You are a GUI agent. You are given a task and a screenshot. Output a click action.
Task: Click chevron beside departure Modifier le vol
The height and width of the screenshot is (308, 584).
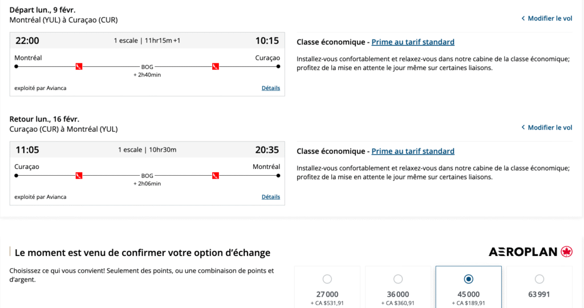point(523,18)
